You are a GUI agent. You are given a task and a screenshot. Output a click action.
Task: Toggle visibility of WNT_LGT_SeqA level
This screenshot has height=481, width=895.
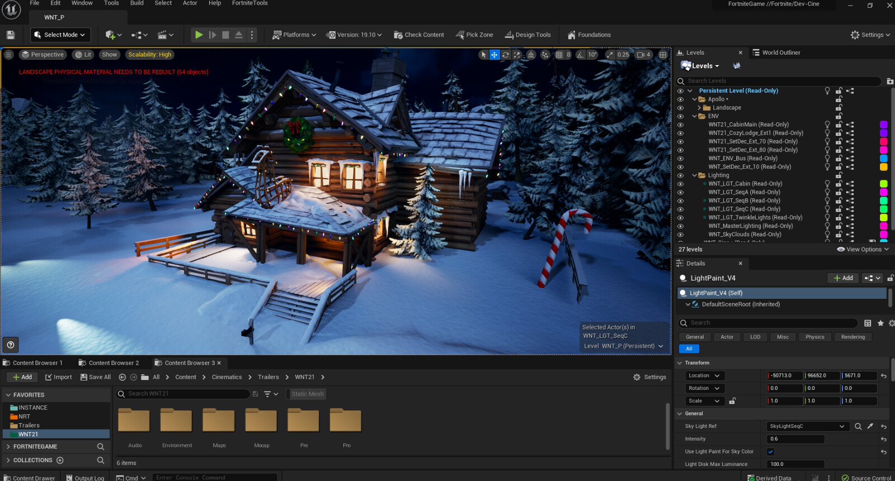[x=680, y=192]
